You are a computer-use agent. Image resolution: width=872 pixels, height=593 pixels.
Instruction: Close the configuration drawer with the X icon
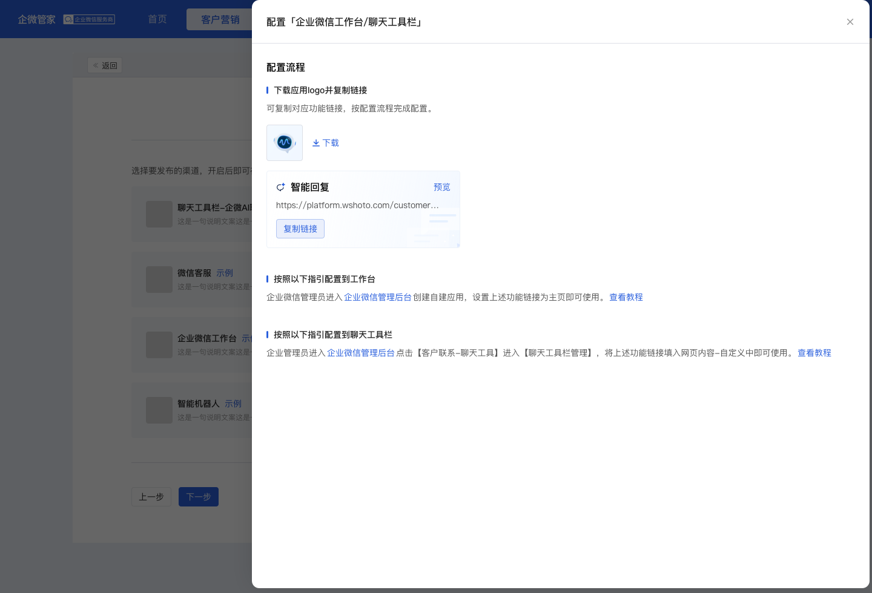click(x=850, y=22)
